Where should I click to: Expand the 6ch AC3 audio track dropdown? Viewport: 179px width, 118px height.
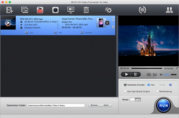pyautogui.click(x=58, y=25)
